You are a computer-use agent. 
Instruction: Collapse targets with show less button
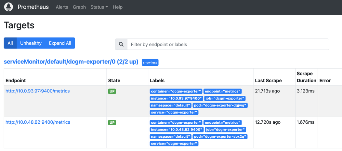(x=150, y=62)
